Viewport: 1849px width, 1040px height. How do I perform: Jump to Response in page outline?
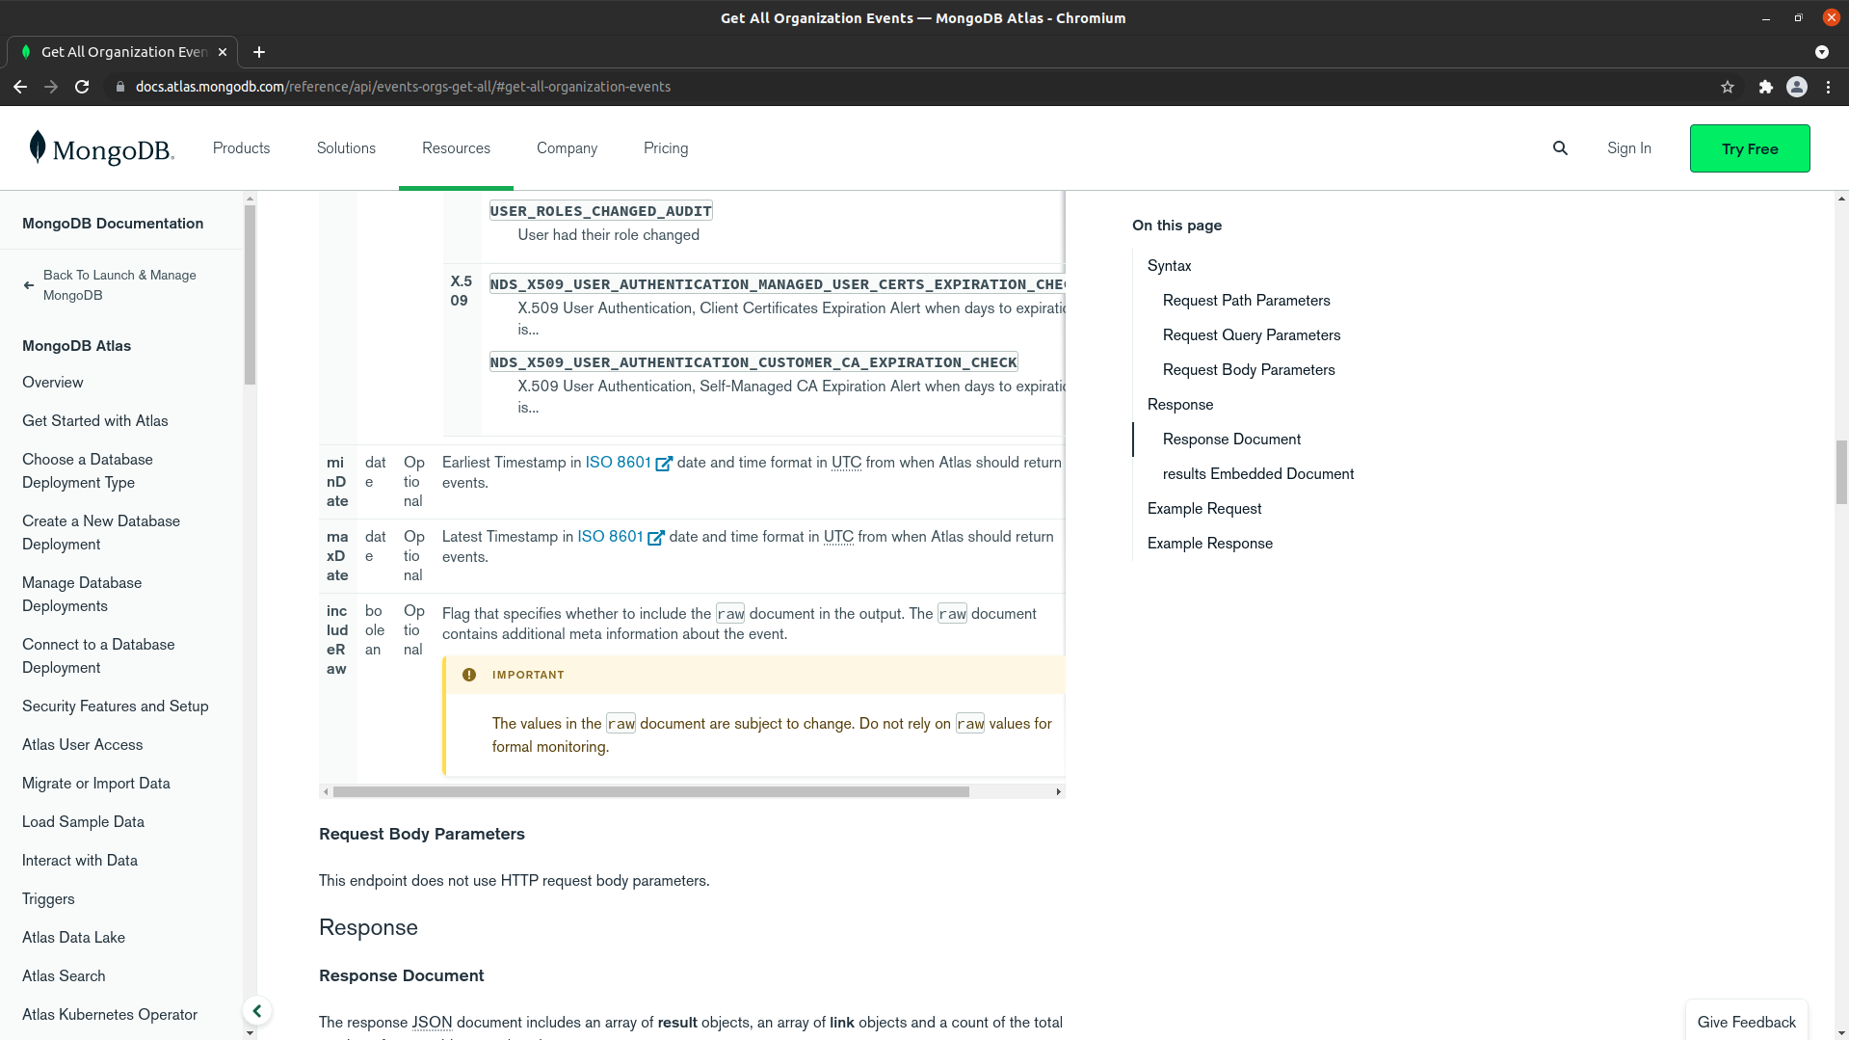click(1179, 405)
